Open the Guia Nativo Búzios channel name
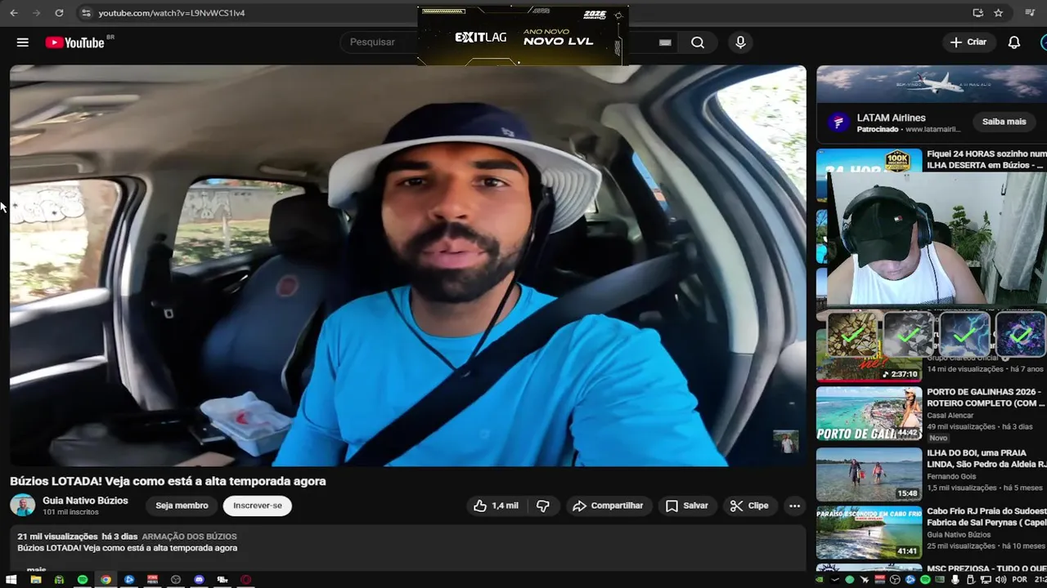Screen dimensions: 1047x588 point(85,501)
